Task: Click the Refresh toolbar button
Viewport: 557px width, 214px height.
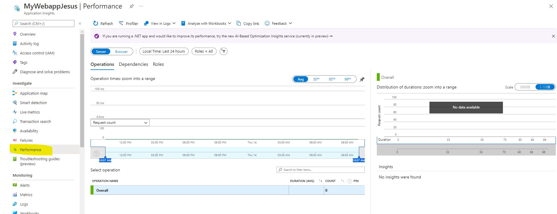Action: (x=103, y=24)
